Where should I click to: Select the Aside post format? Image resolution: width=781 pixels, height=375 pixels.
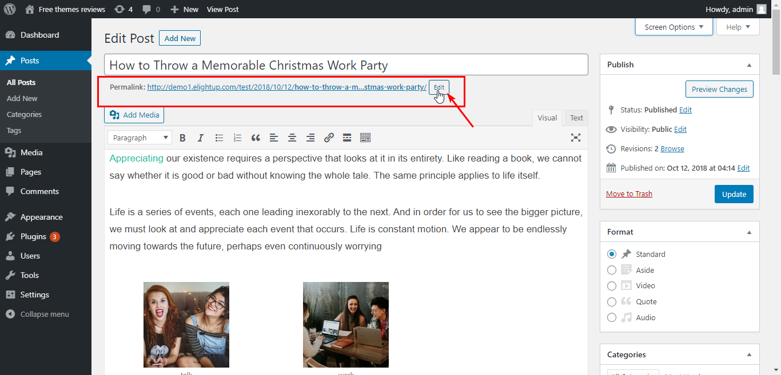tap(612, 270)
